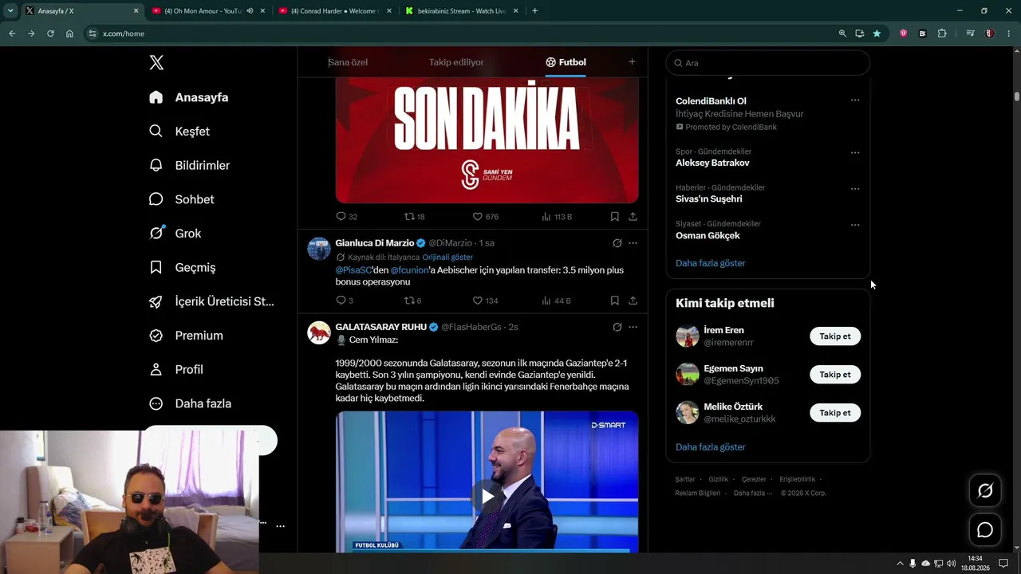This screenshot has height=574, width=1021.
Task: Follow Egemen Sayın
Action: coord(835,375)
